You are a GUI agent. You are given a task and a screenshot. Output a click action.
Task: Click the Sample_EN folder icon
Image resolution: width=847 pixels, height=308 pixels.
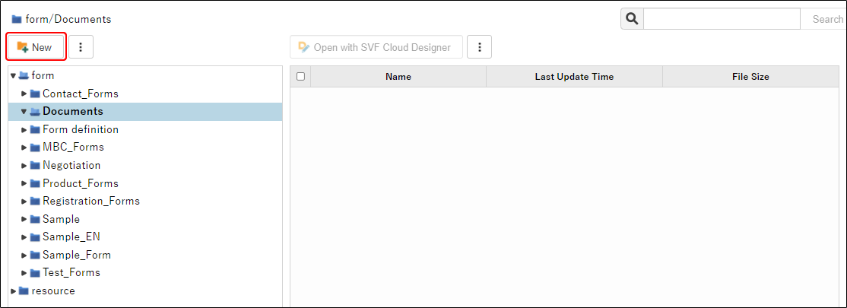pyautogui.click(x=35, y=237)
